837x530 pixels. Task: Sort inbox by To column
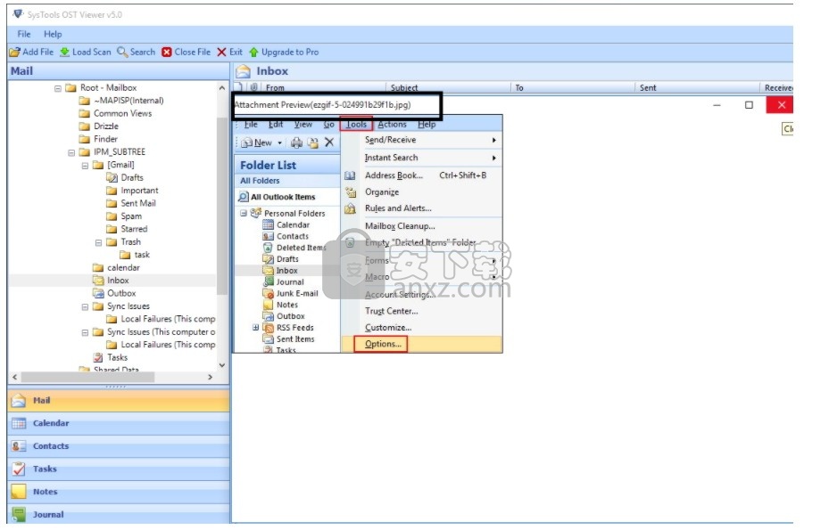point(573,87)
